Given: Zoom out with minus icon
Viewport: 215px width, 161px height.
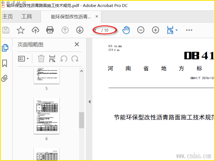Looking at the screenshot, I should pos(141,30).
